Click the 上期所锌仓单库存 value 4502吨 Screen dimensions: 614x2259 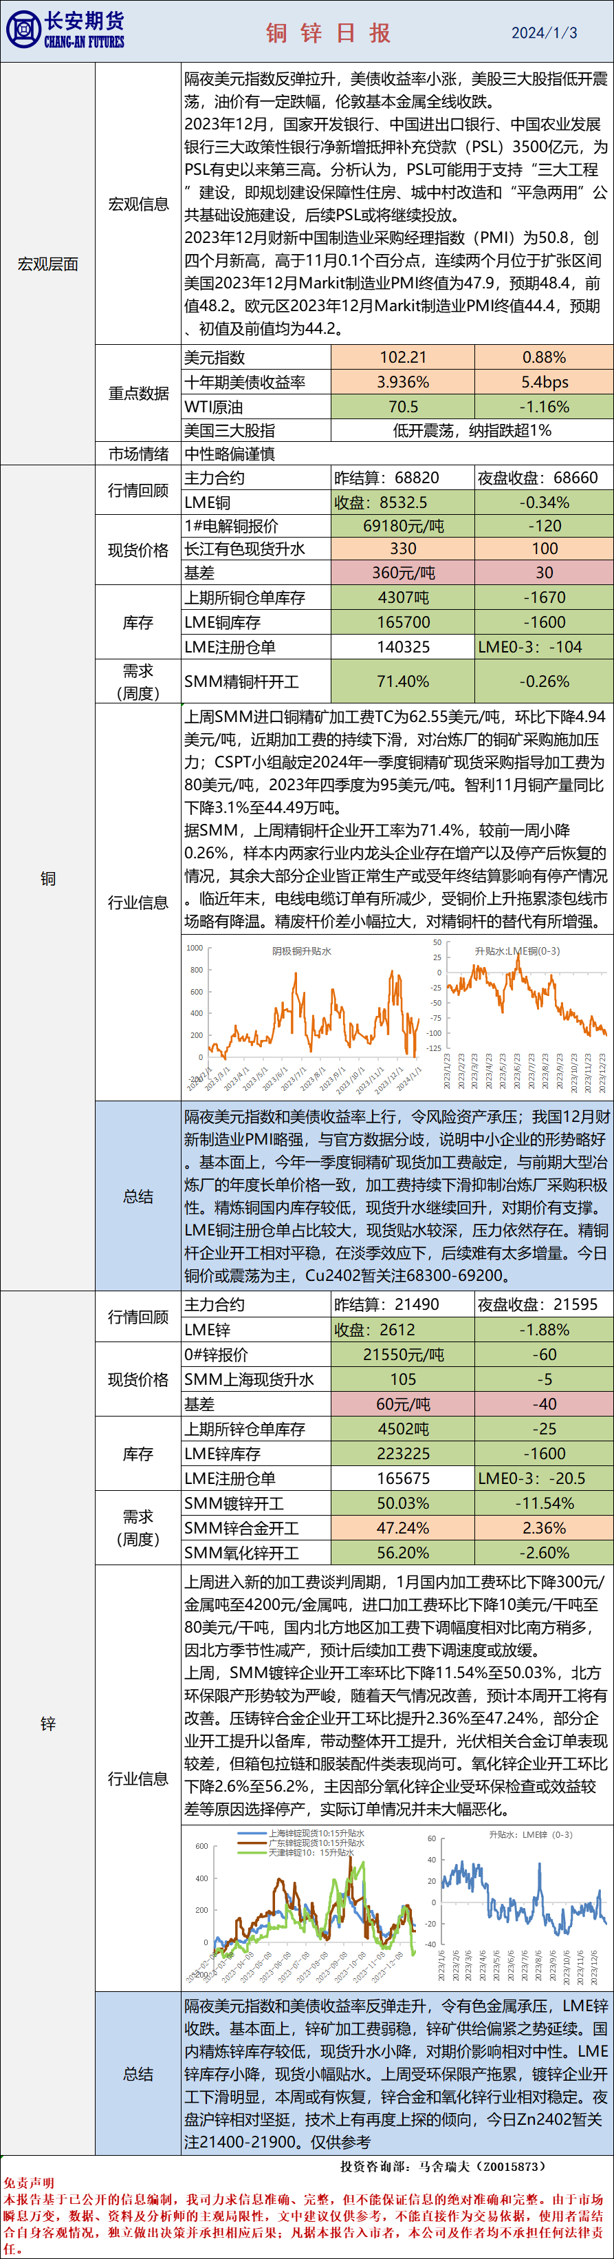pyautogui.click(x=403, y=1428)
